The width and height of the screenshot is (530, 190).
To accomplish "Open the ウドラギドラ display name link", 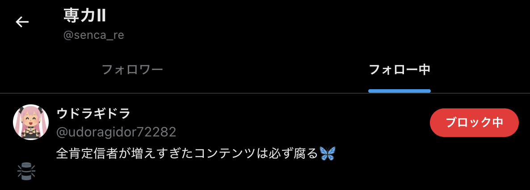I will pyautogui.click(x=93, y=114).
